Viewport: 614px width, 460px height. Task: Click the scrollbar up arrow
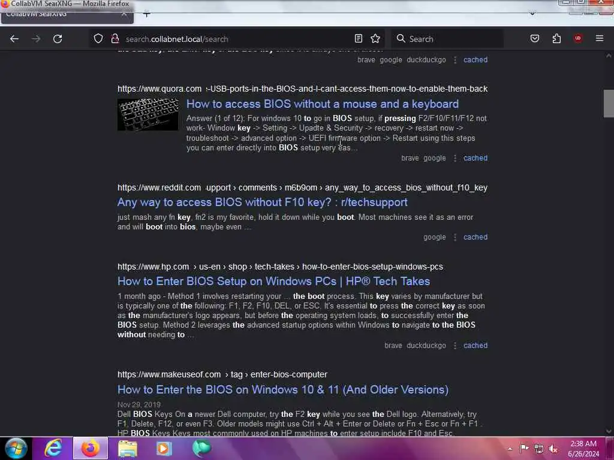click(609, 56)
